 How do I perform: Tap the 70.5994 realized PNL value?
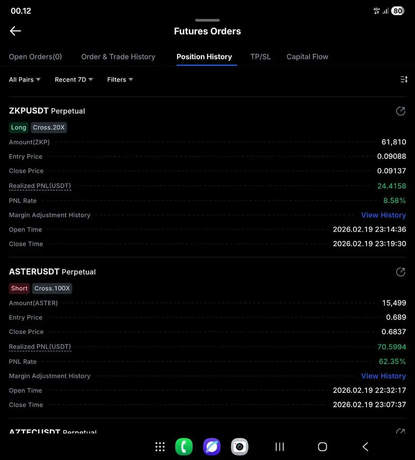pyautogui.click(x=392, y=347)
